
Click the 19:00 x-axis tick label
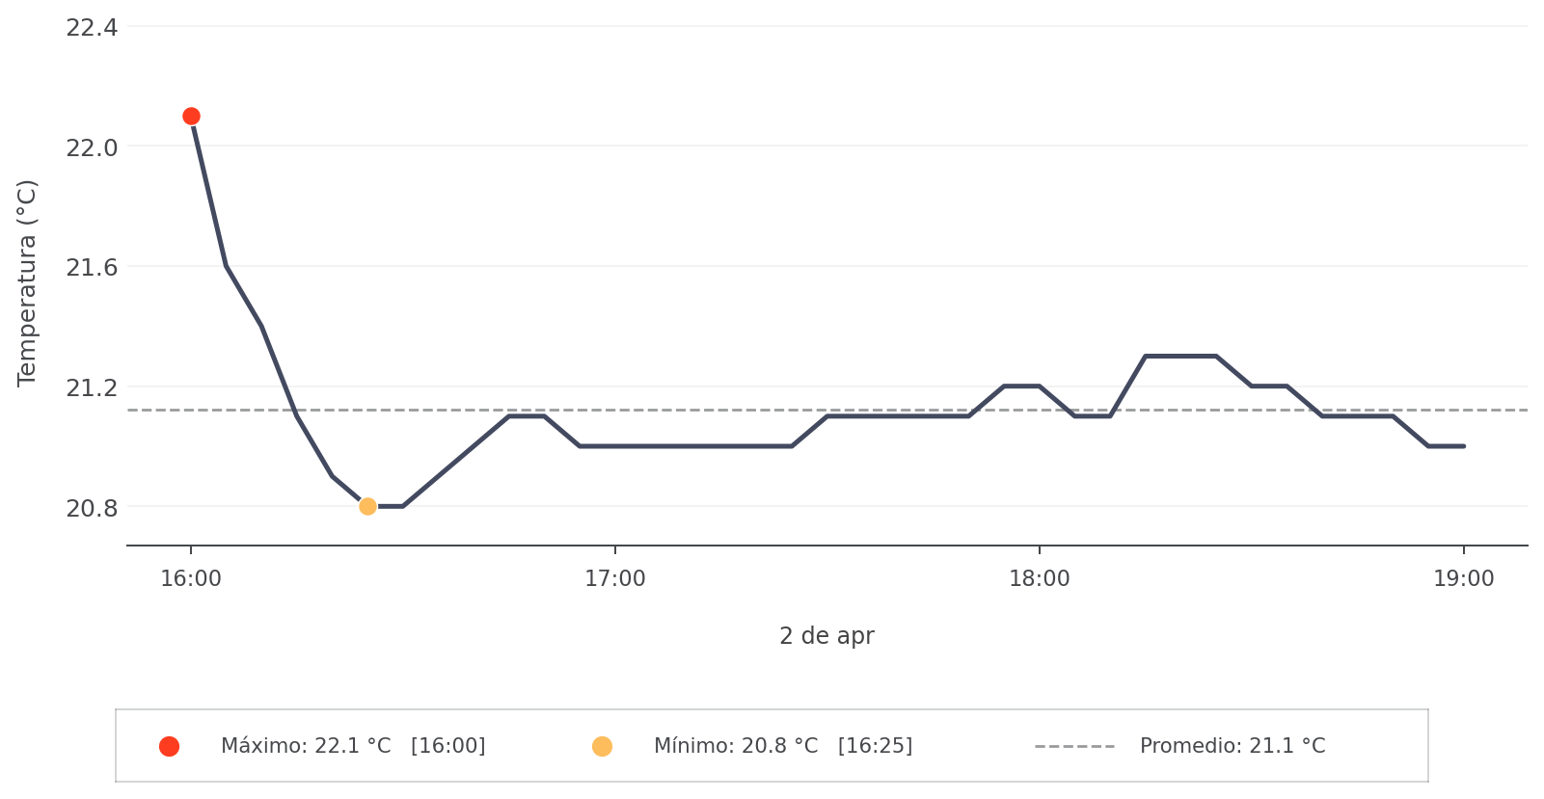pyautogui.click(x=1463, y=579)
